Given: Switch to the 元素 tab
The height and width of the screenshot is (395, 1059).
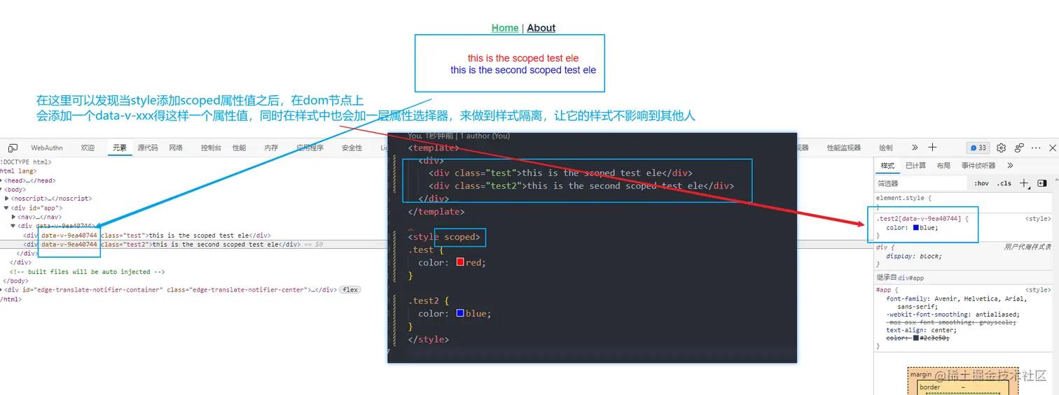Looking at the screenshot, I should [120, 148].
